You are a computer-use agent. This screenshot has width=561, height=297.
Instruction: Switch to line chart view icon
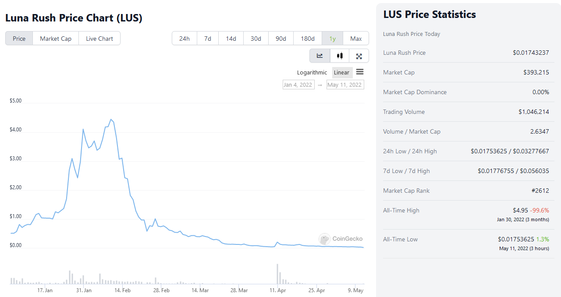(x=320, y=56)
